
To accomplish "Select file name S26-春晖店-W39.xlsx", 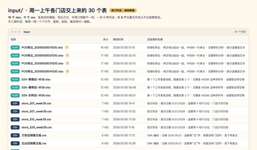I will click(36, 87).
